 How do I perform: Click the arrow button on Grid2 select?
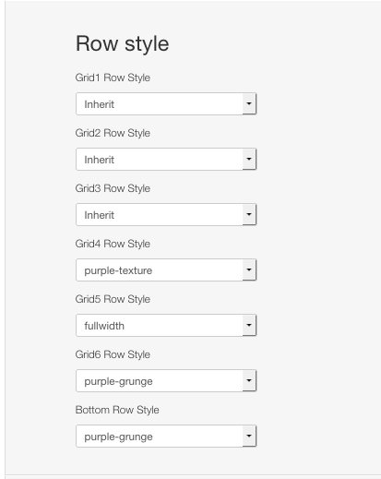(x=249, y=159)
